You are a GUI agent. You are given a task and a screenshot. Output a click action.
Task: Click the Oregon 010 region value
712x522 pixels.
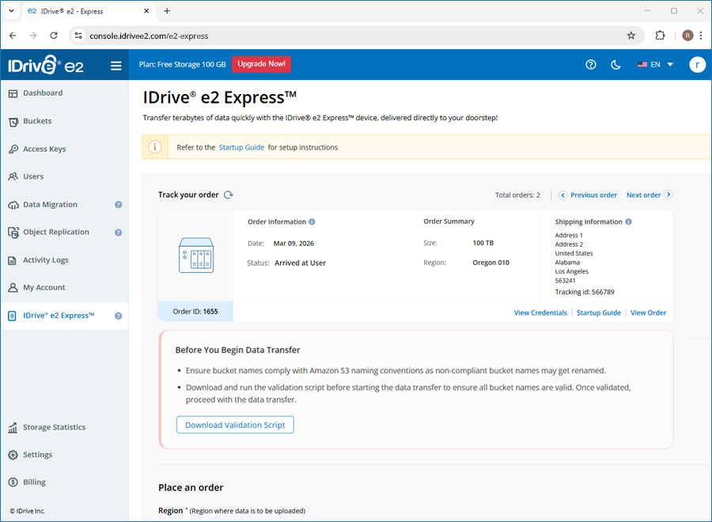[490, 263]
